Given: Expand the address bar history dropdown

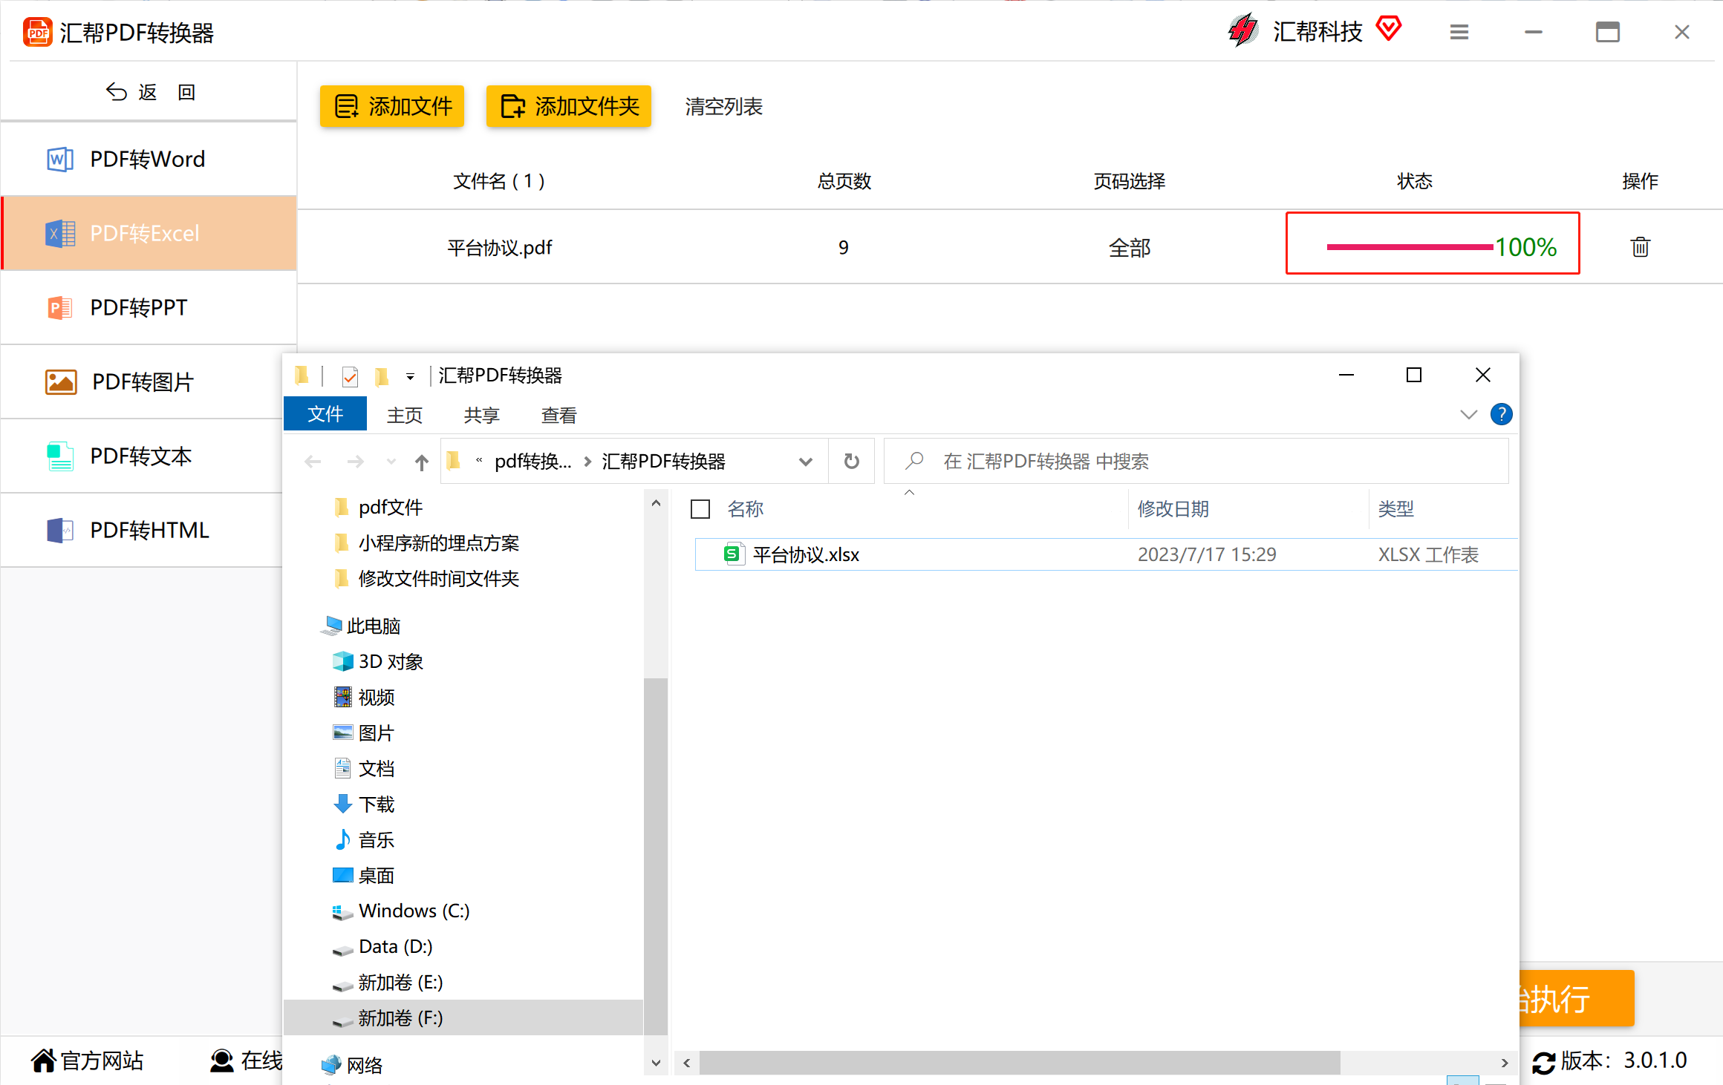Looking at the screenshot, I should (x=806, y=462).
